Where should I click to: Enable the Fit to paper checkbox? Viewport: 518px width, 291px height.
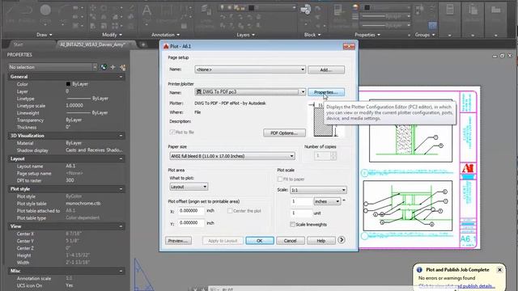(x=280, y=179)
